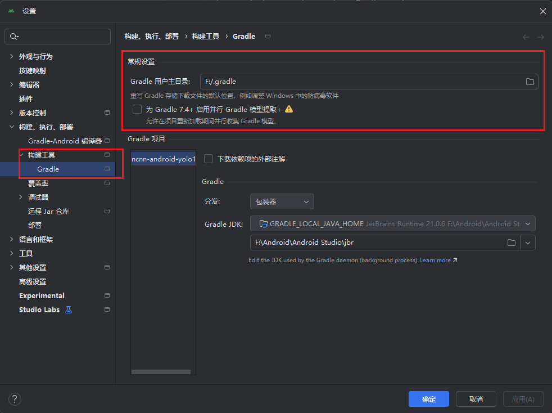Click the Gradle 用户主目录 path field

pyautogui.click(x=369, y=82)
